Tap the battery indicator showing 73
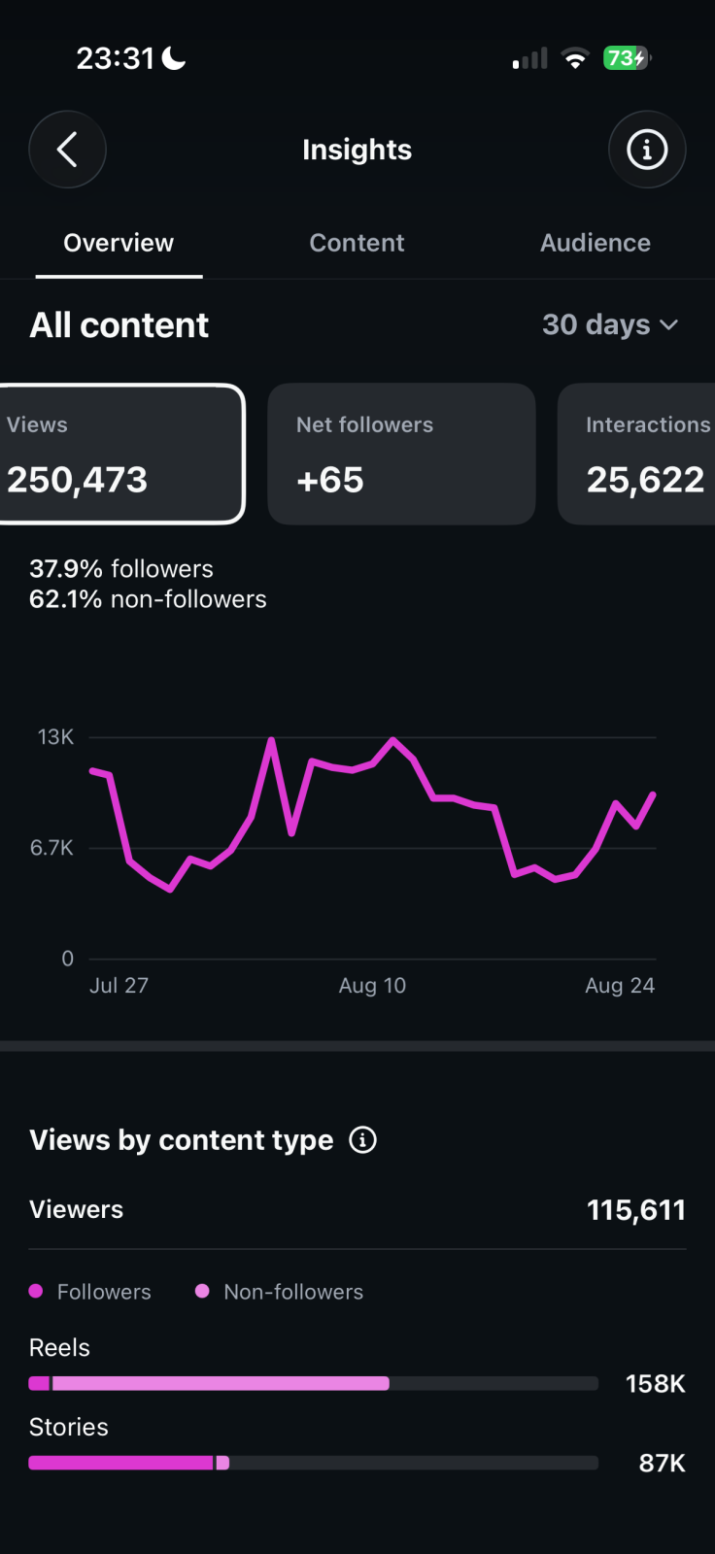 (x=627, y=58)
